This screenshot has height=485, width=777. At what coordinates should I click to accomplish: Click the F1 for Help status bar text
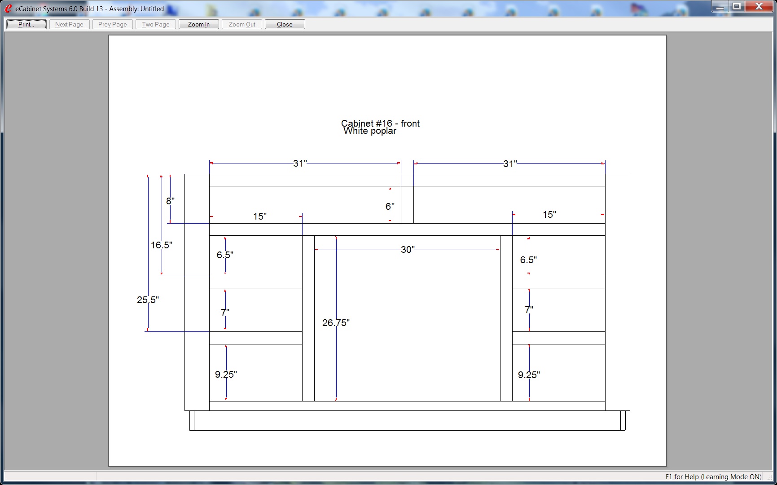[x=713, y=476]
